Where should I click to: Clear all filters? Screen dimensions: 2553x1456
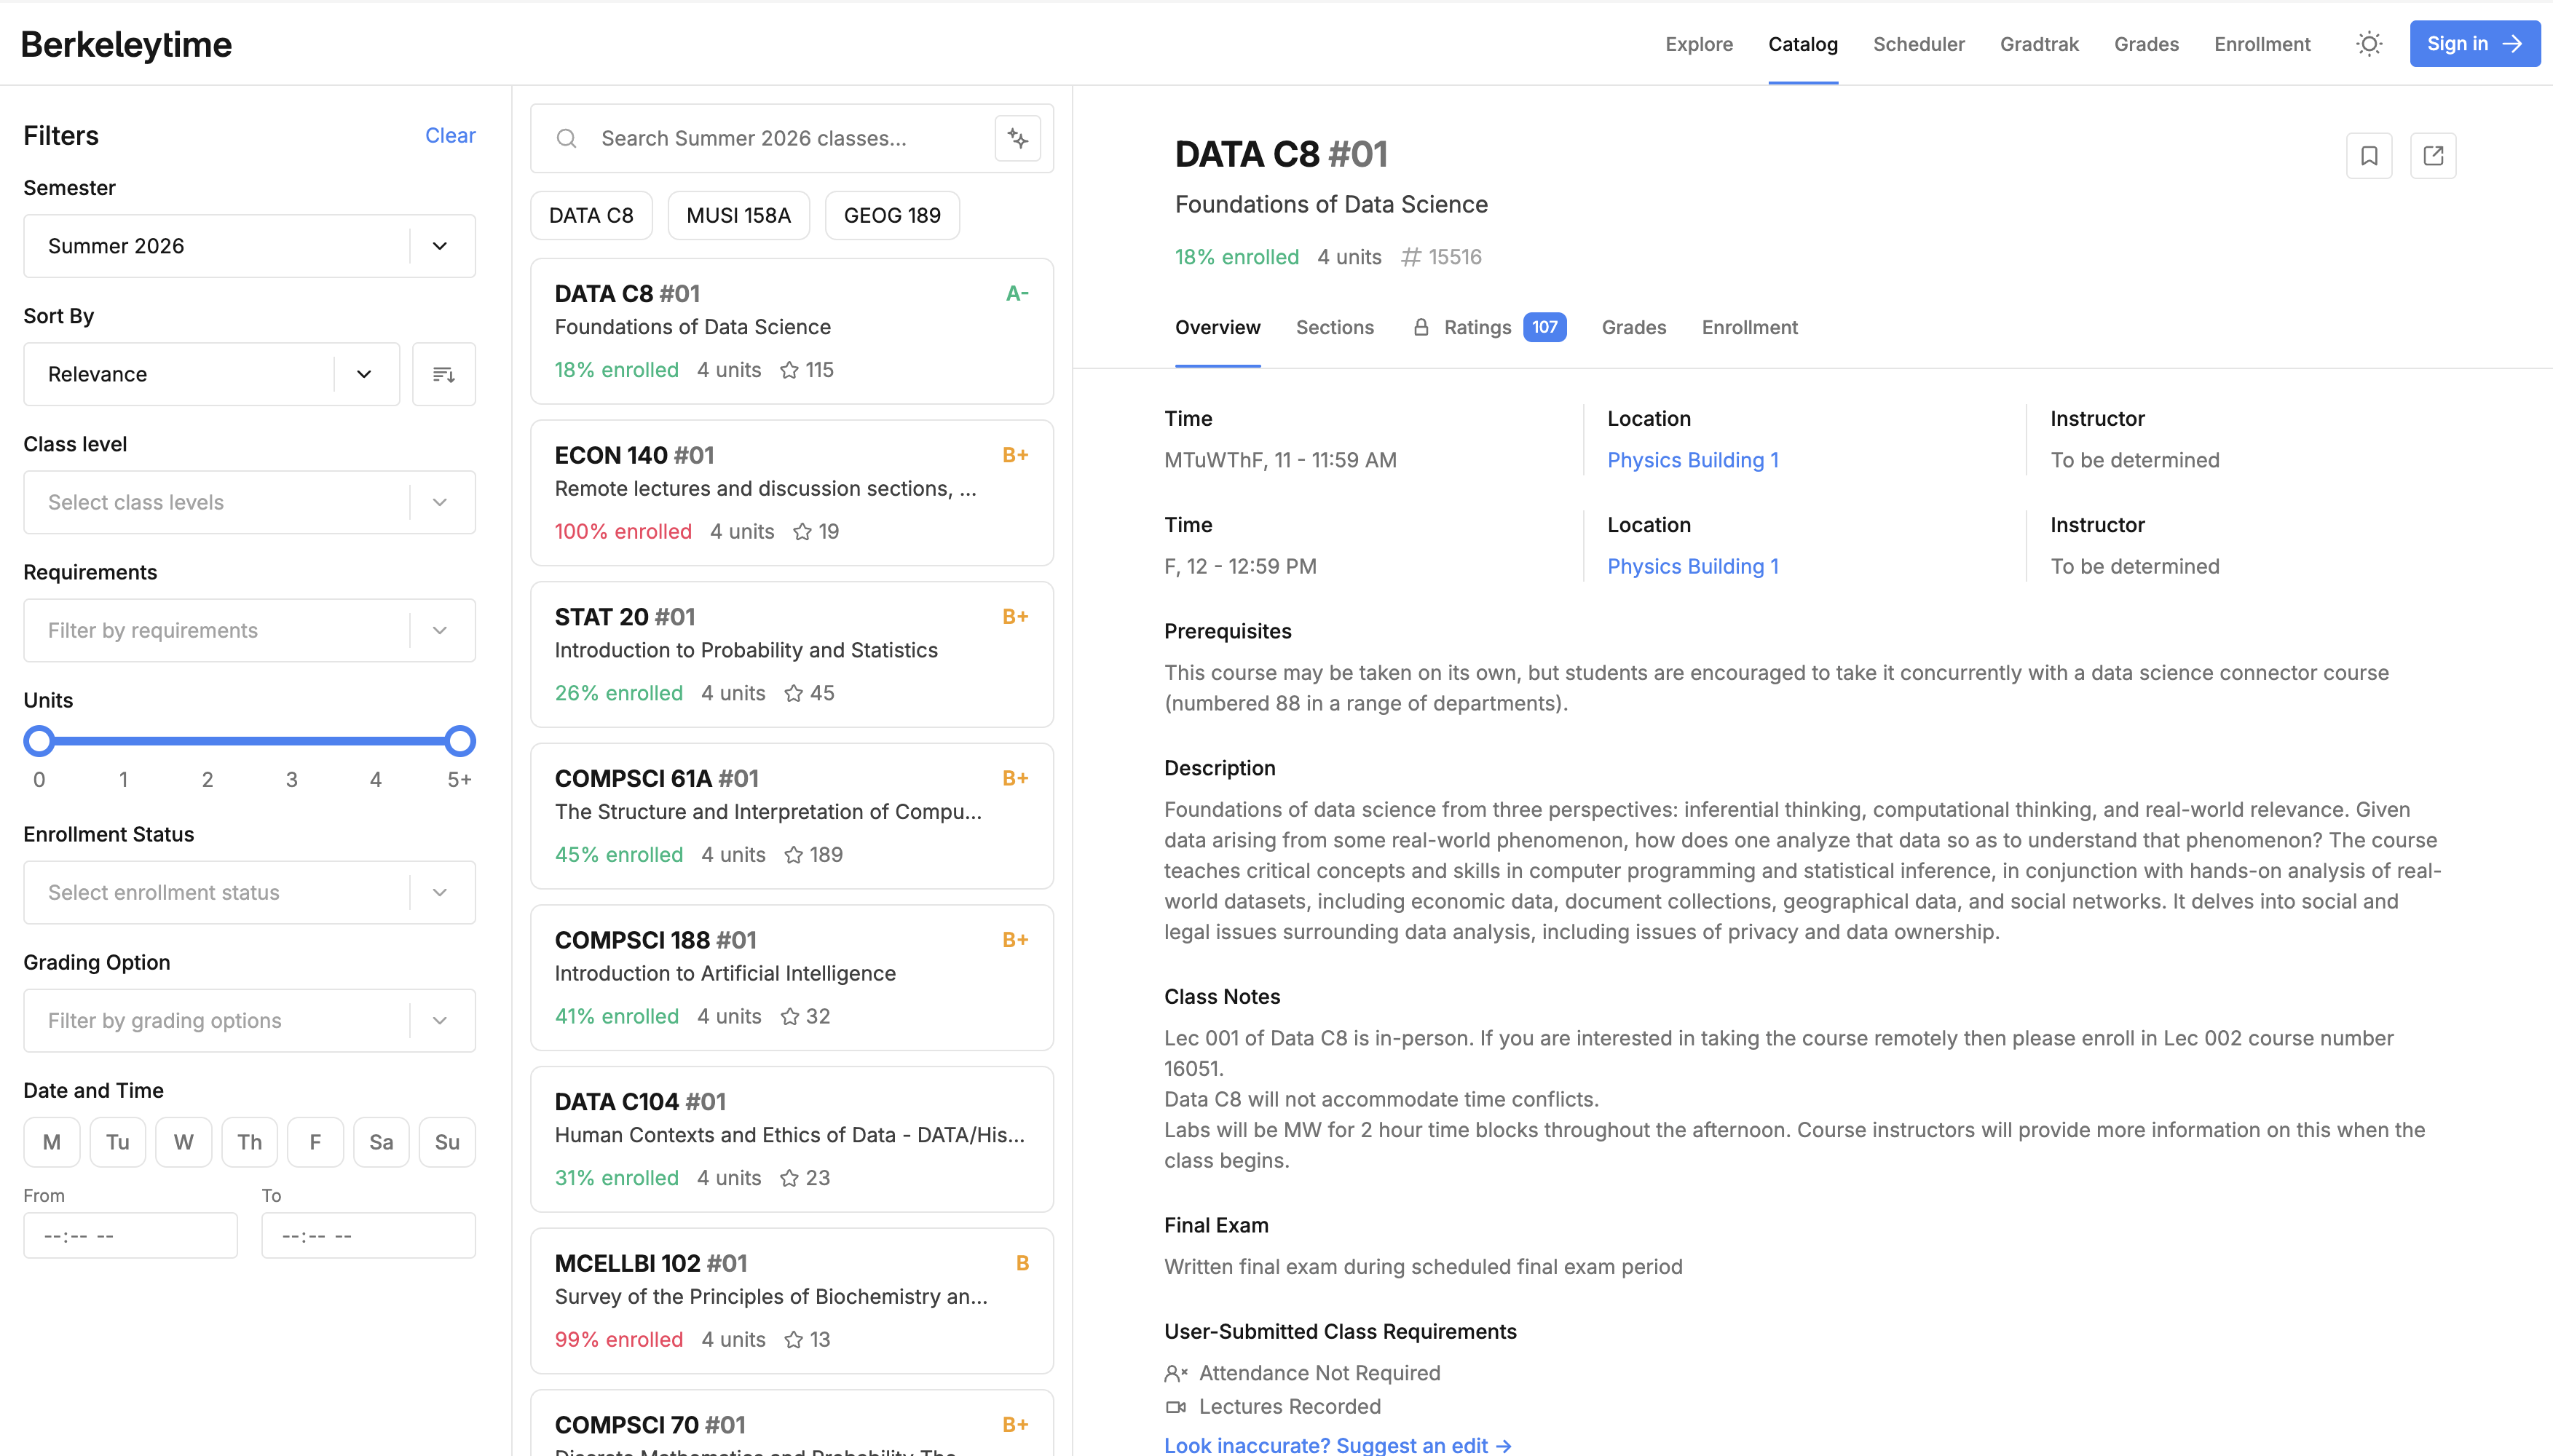(450, 135)
